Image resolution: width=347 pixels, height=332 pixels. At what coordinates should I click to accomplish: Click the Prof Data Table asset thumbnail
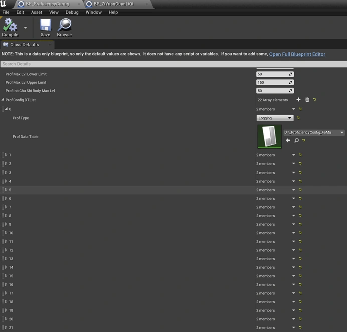[270, 136]
